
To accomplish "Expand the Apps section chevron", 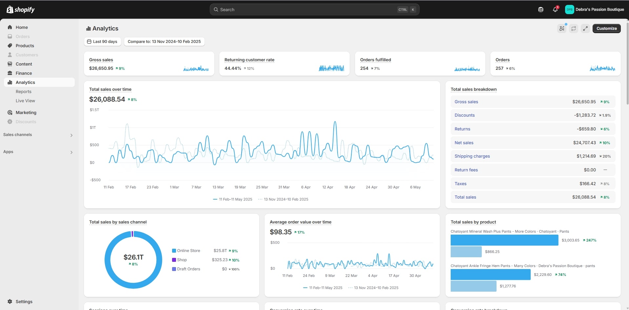I will click(71, 152).
